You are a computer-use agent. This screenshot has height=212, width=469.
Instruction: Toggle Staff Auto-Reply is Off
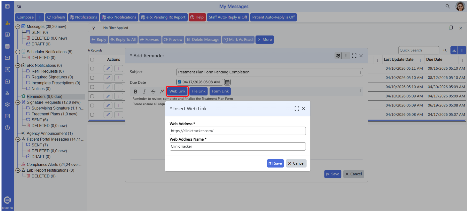(228, 17)
